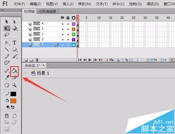Select the Bone tool
Screen dimensions: 175x134
point(7,71)
